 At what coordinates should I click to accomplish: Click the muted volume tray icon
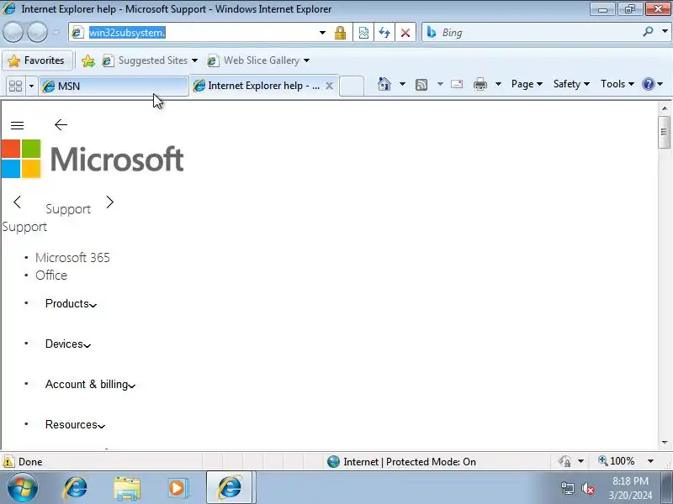(x=587, y=489)
